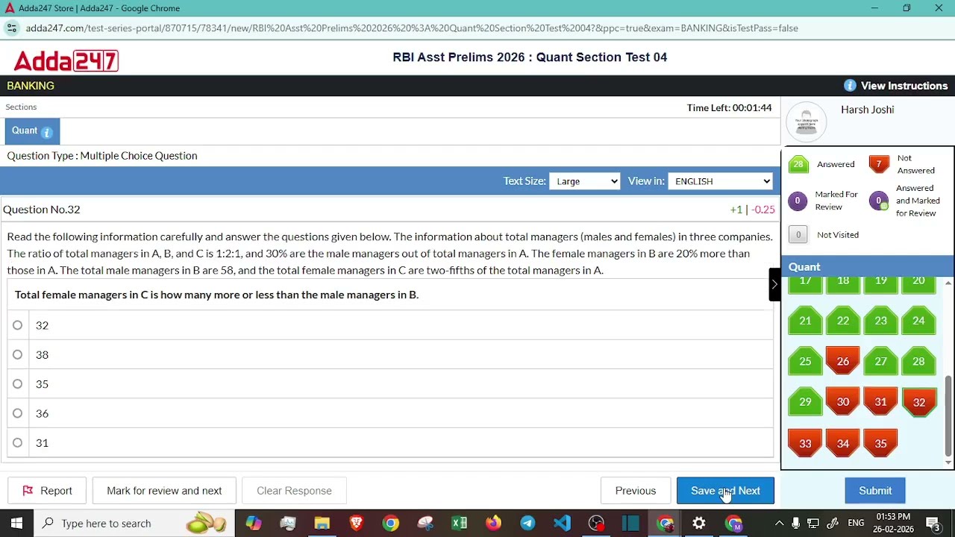Click the browser address bar URL
The image size is (955, 537).
[412, 28]
